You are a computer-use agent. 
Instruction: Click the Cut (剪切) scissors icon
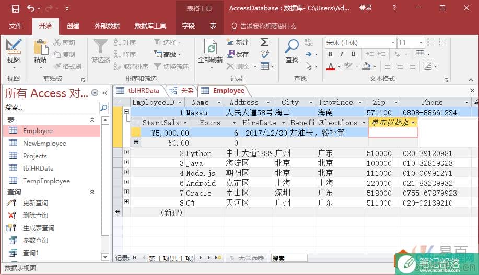57,42
